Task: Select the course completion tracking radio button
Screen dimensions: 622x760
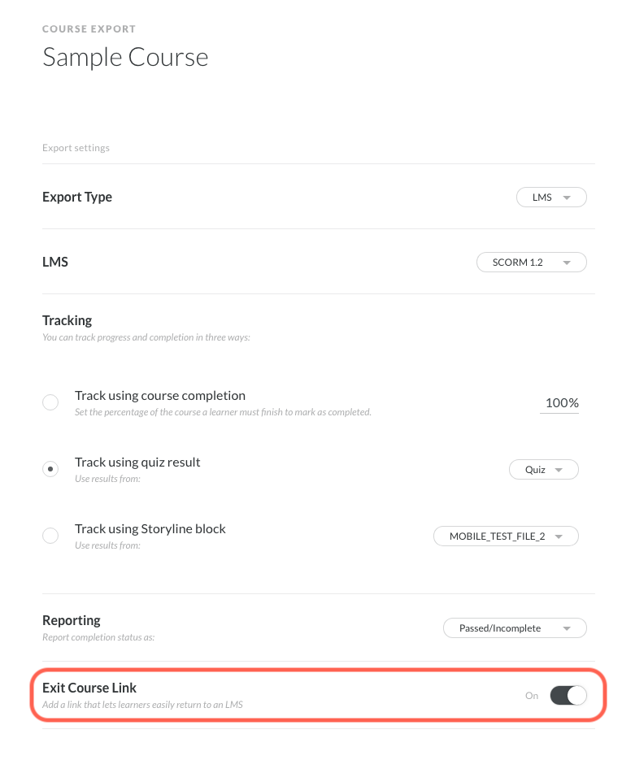Action: 50,402
